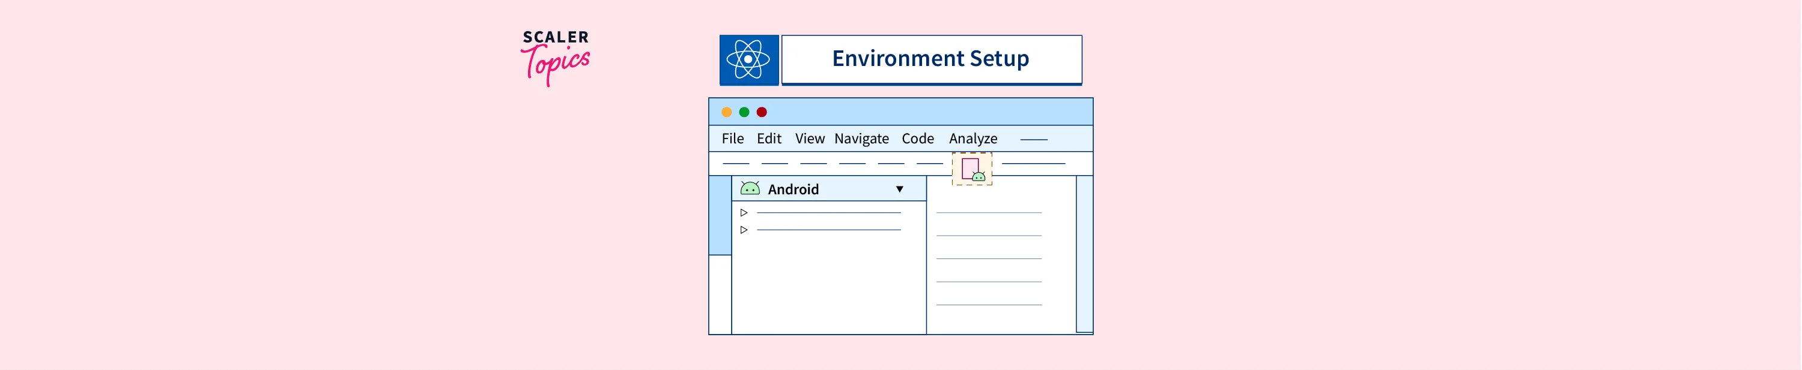Open the Android view dropdown arrow
1802x370 pixels.
900,189
